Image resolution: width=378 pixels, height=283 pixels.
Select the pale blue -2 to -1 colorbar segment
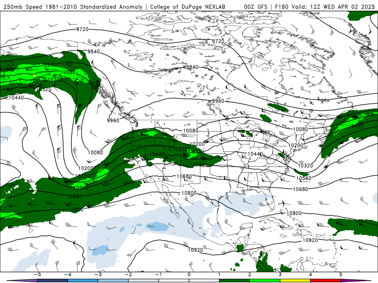tap(144, 281)
